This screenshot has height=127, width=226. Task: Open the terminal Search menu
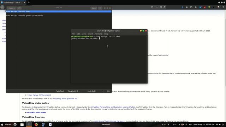coord(90,34)
